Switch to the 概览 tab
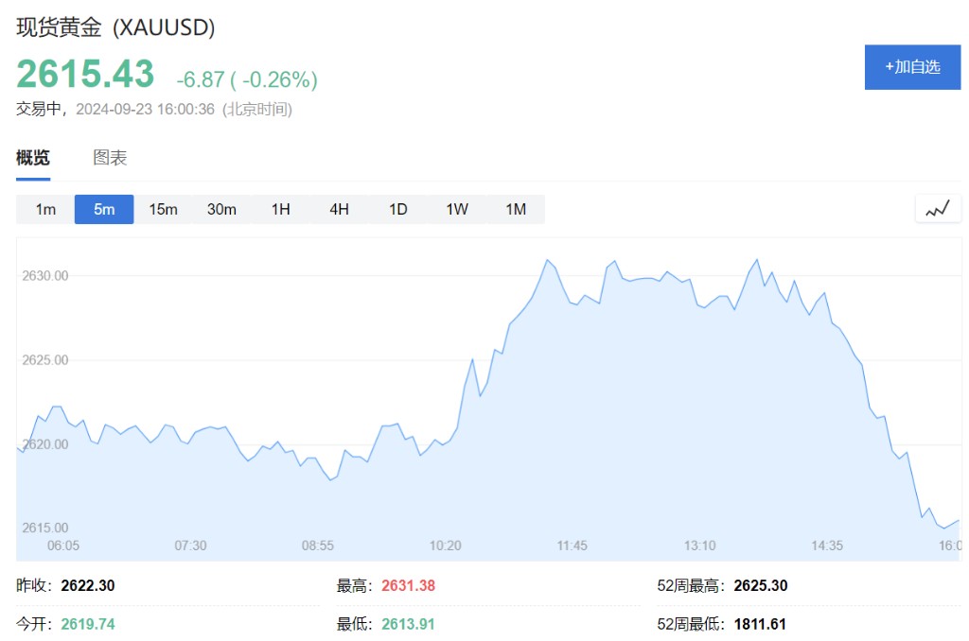The width and height of the screenshot is (969, 641). tap(33, 158)
